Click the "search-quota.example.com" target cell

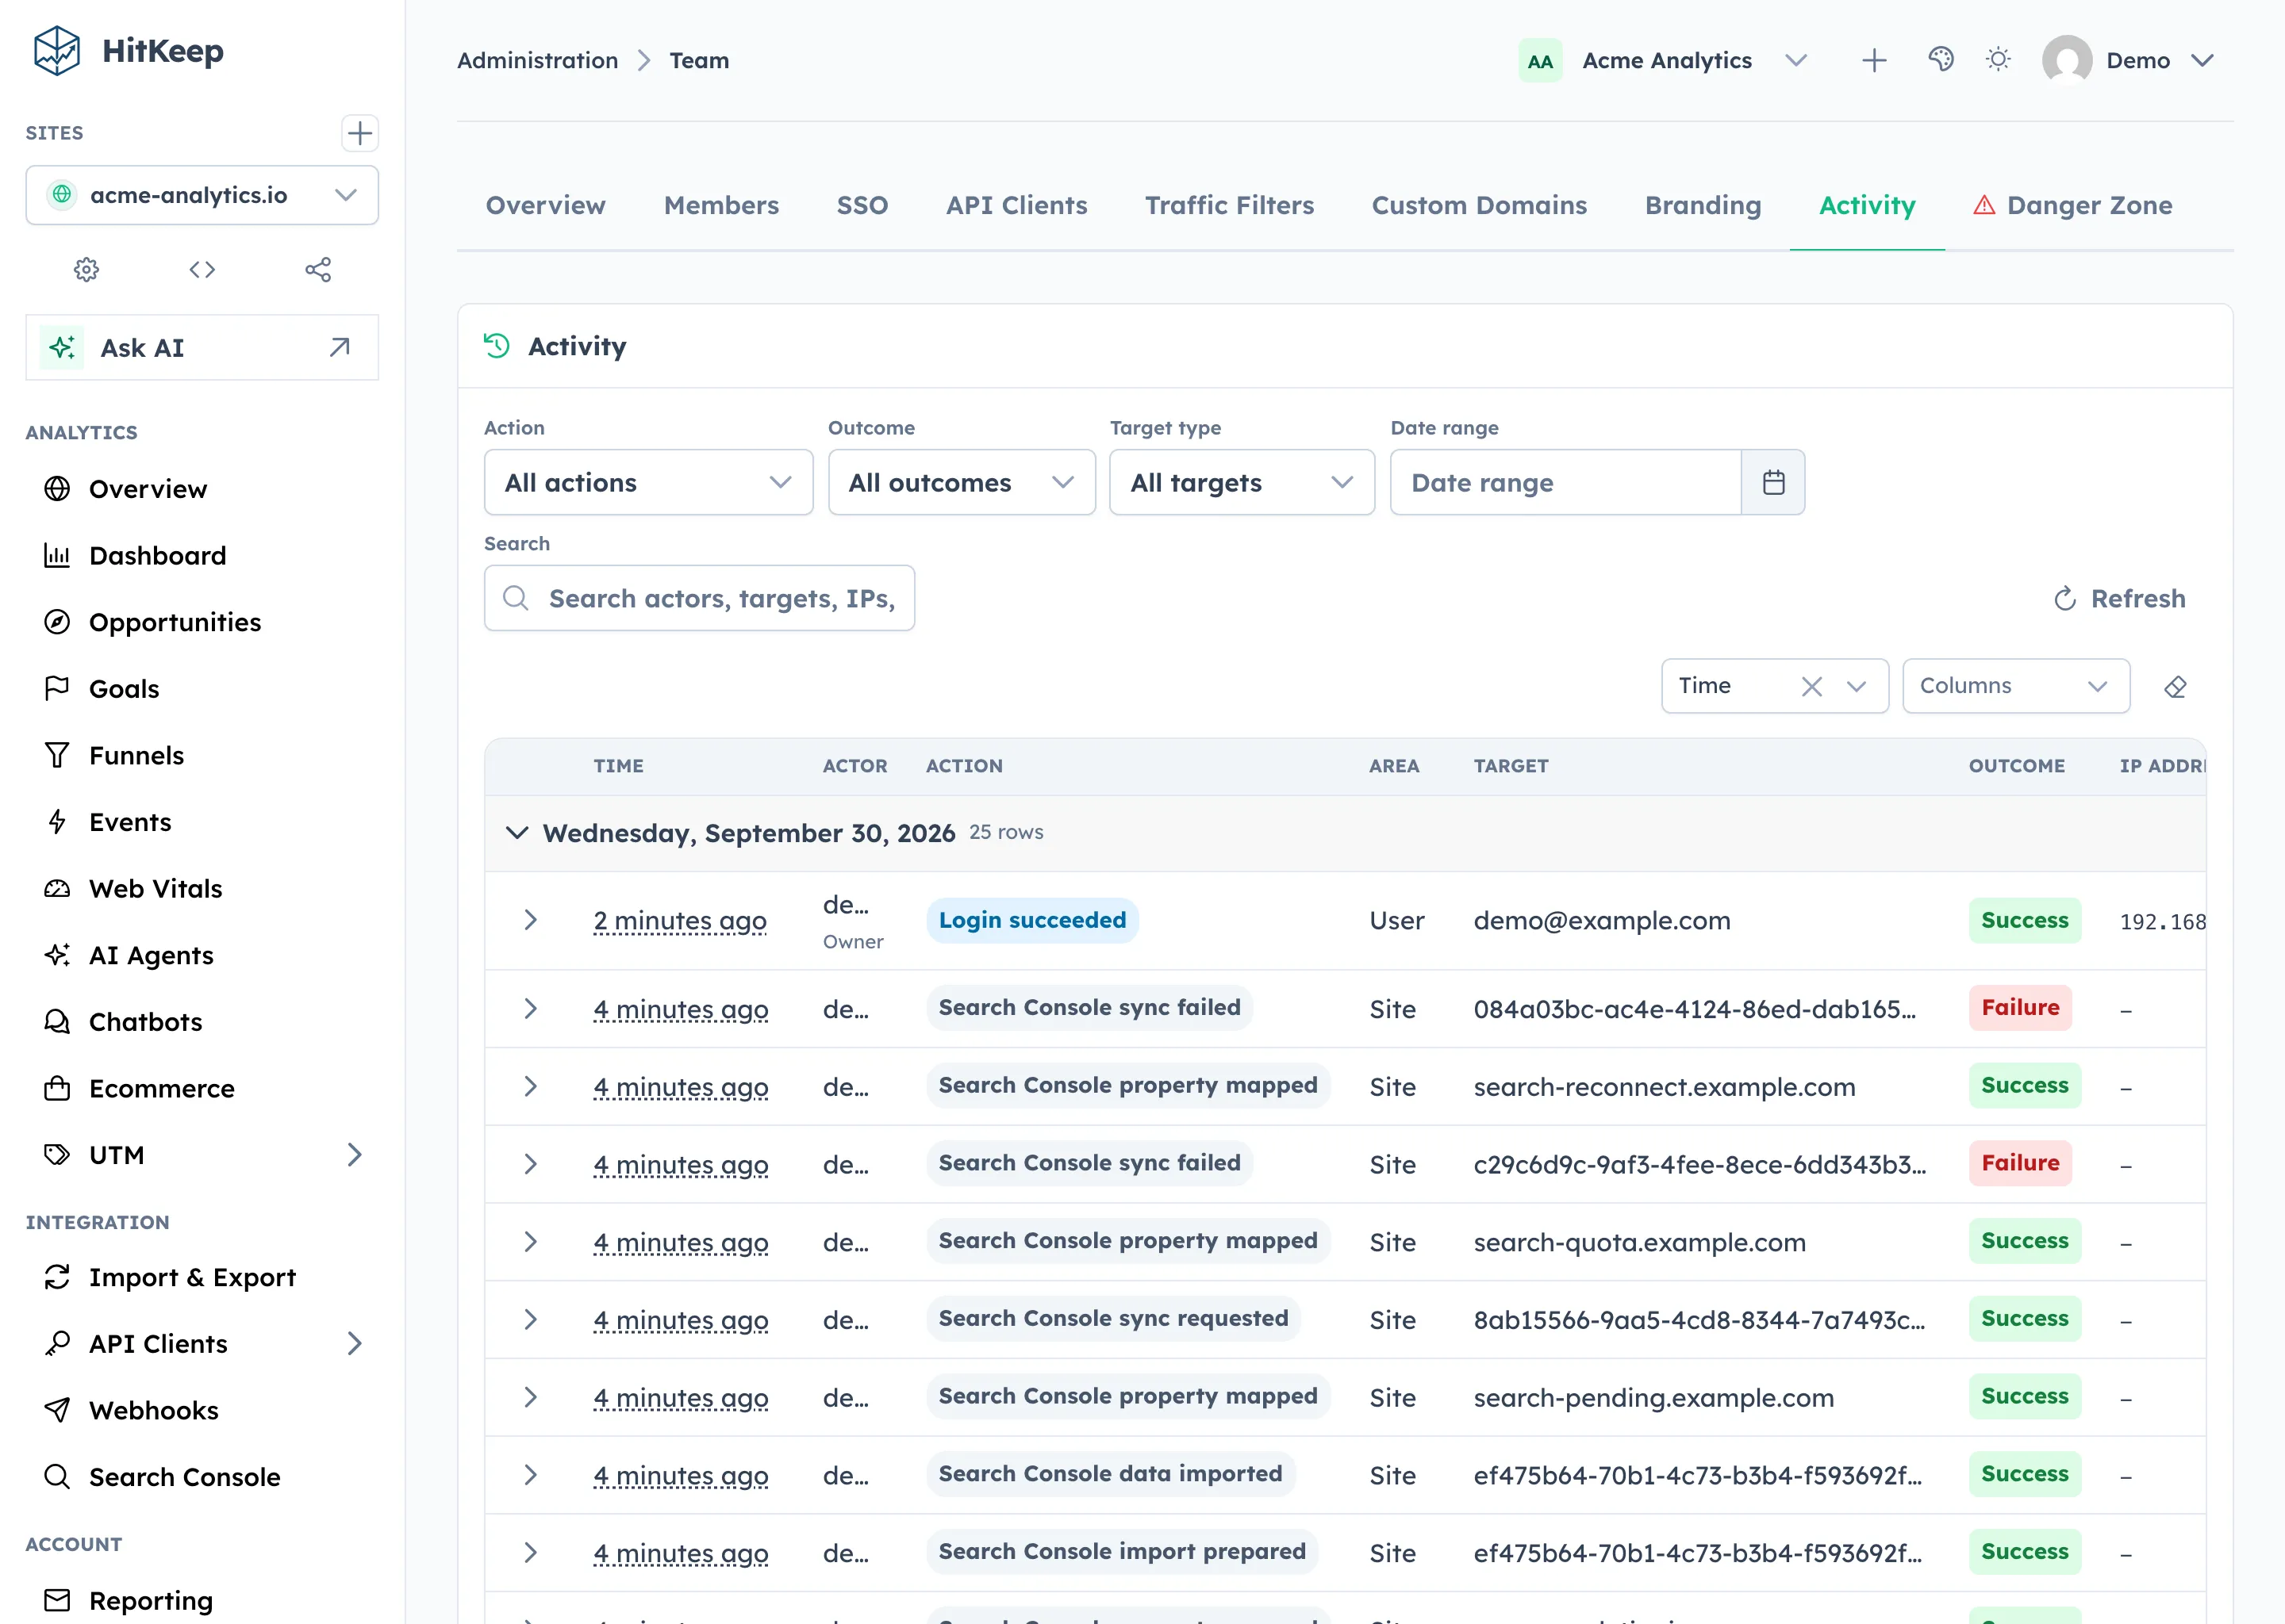coord(1640,1242)
